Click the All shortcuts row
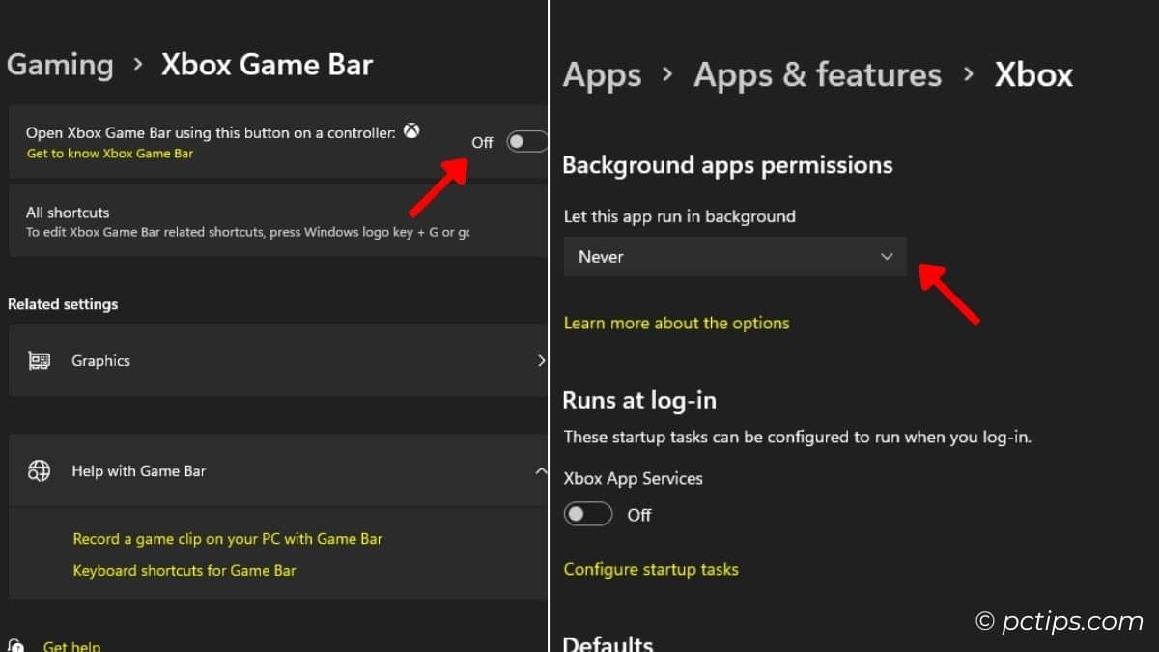Screen dimensions: 1159x652 click(277, 221)
